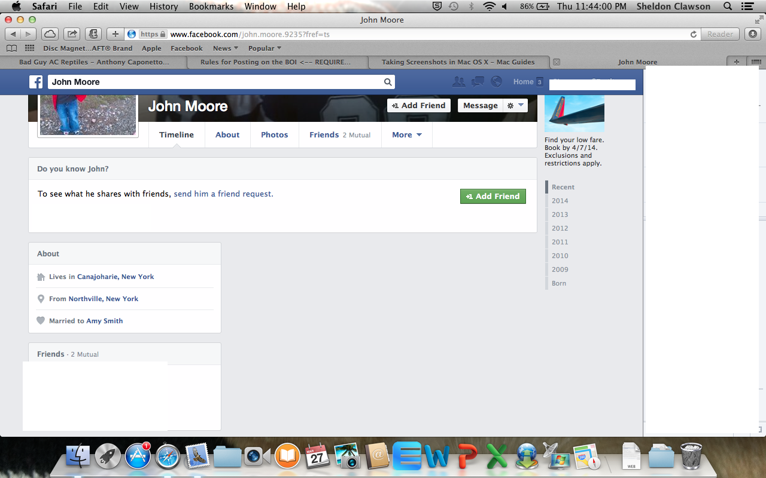Go forward with Safari's forward arrow
The height and width of the screenshot is (478, 766).
[29, 34]
